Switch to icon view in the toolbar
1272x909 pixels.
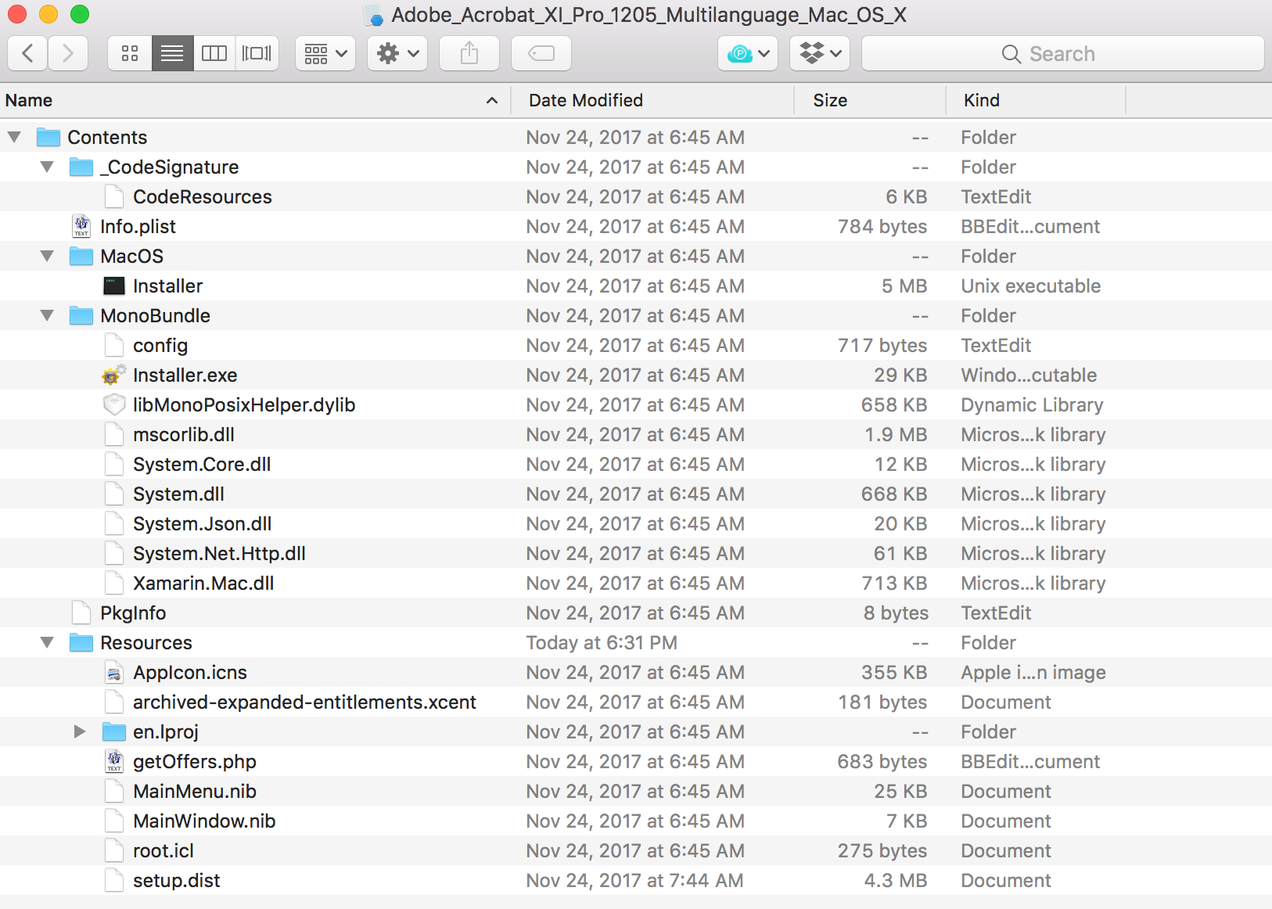point(129,53)
